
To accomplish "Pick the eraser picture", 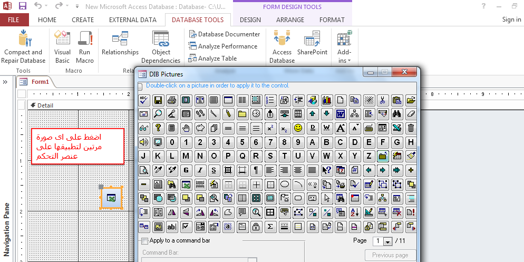I will pos(411,114).
